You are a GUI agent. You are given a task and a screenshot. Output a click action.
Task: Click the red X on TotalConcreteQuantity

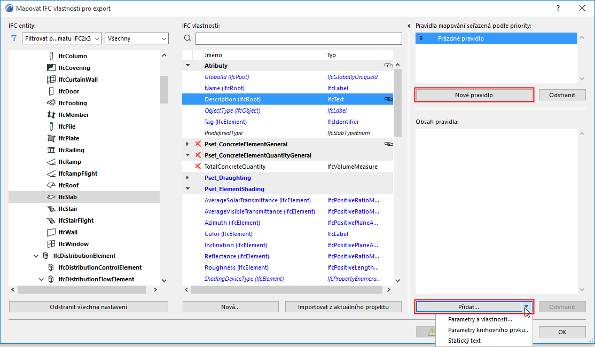pyautogui.click(x=198, y=166)
